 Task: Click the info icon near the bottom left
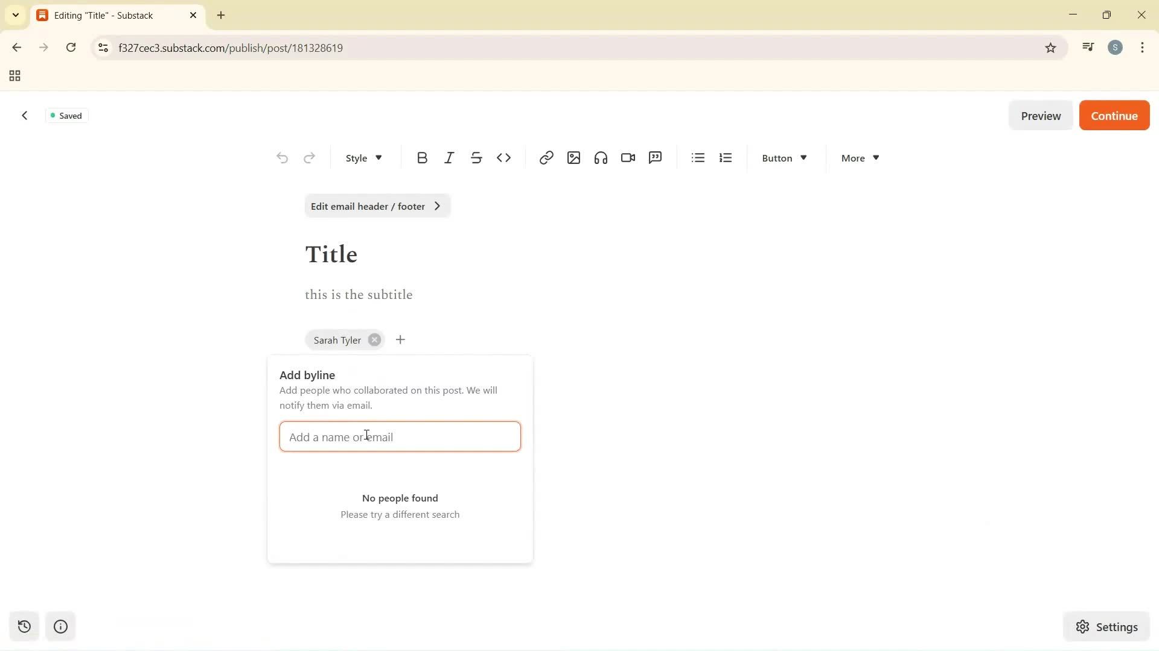pos(60,626)
